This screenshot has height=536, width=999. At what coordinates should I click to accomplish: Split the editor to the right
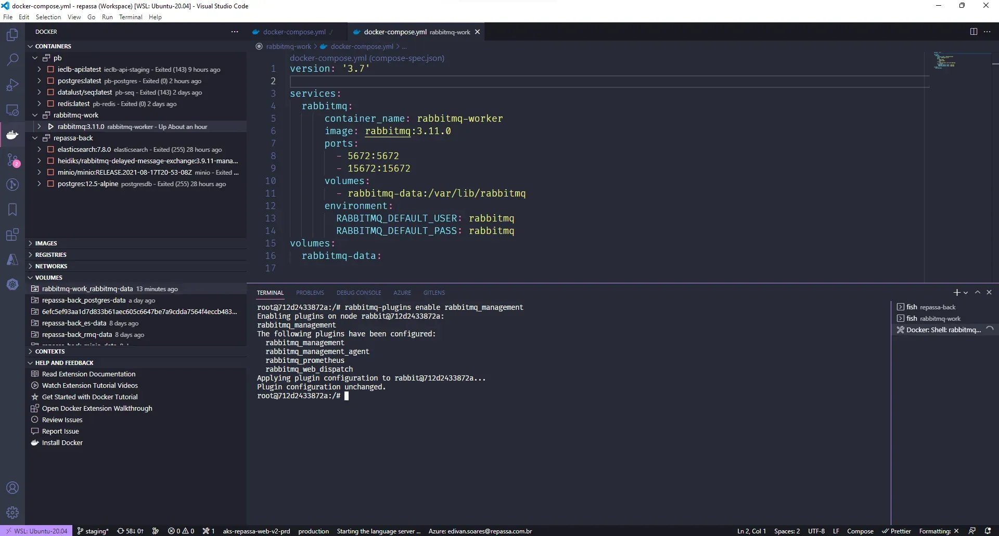974,32
